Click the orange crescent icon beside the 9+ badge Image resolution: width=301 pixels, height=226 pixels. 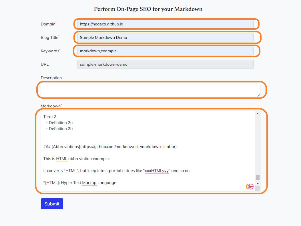pos(247,187)
